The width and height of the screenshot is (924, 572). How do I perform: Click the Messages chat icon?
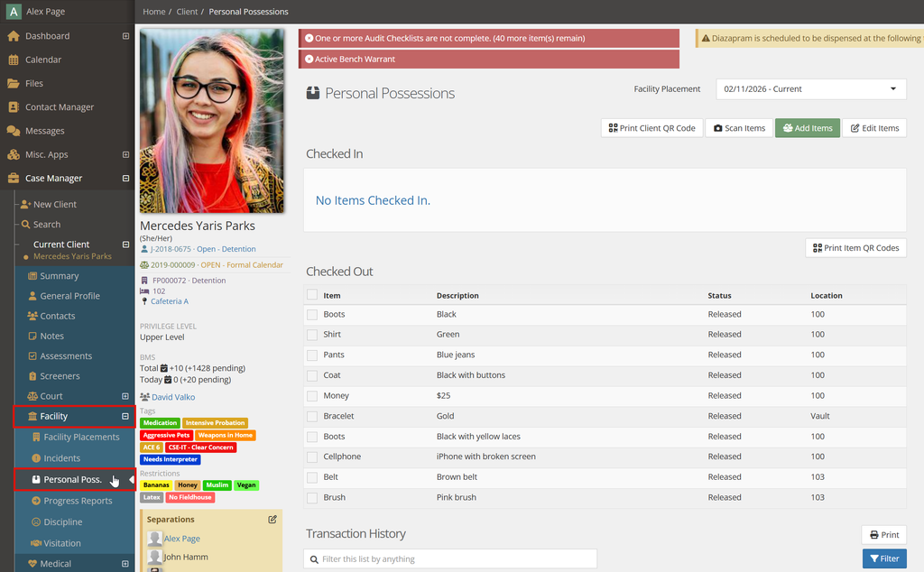(x=14, y=131)
